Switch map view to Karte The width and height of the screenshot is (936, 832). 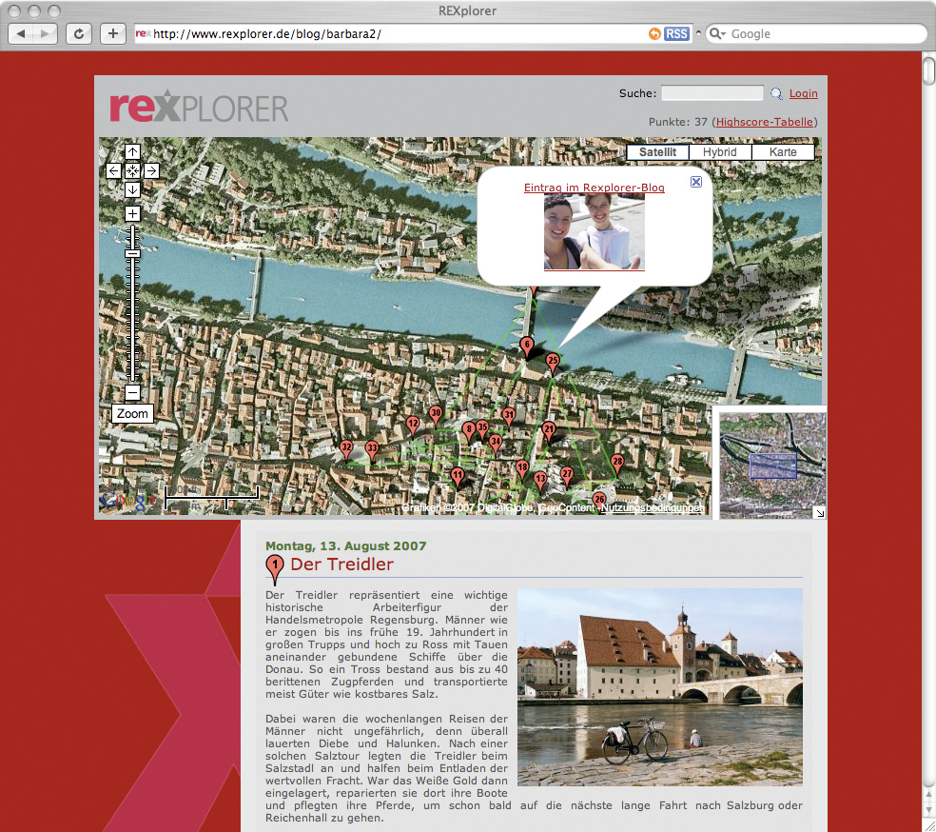pyautogui.click(x=783, y=152)
